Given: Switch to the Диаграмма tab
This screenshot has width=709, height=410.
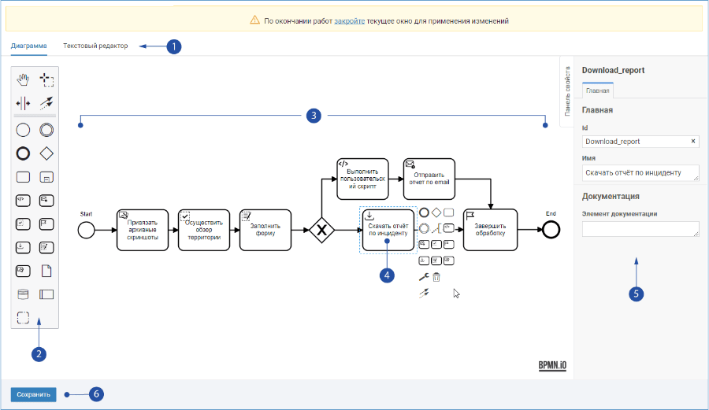Looking at the screenshot, I should [x=29, y=46].
